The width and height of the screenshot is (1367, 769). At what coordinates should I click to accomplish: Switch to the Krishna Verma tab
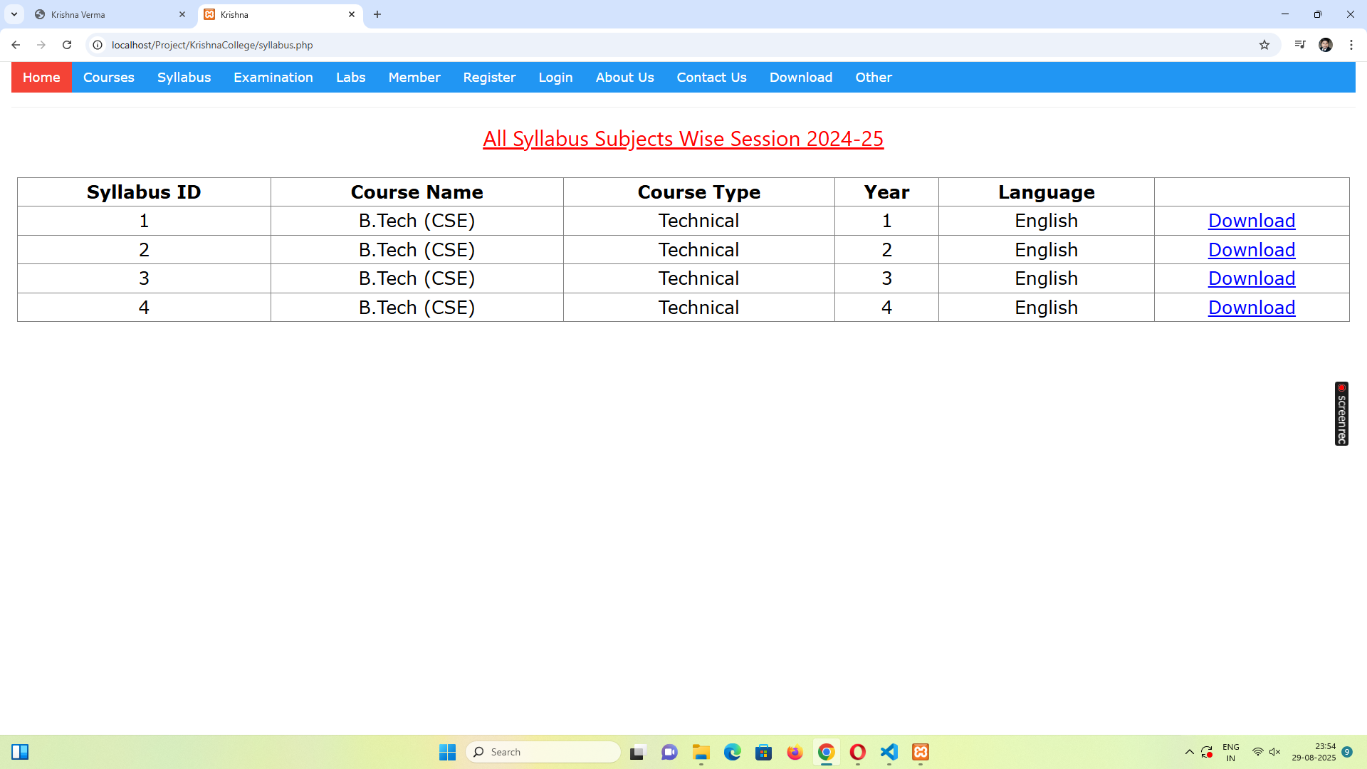click(110, 14)
